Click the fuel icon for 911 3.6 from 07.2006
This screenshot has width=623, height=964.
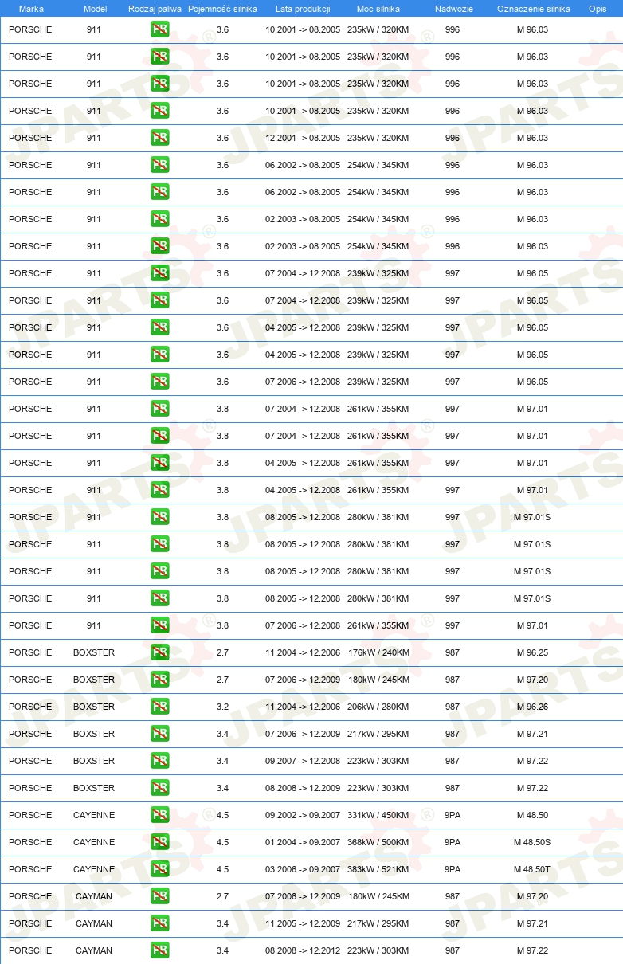[x=159, y=382]
